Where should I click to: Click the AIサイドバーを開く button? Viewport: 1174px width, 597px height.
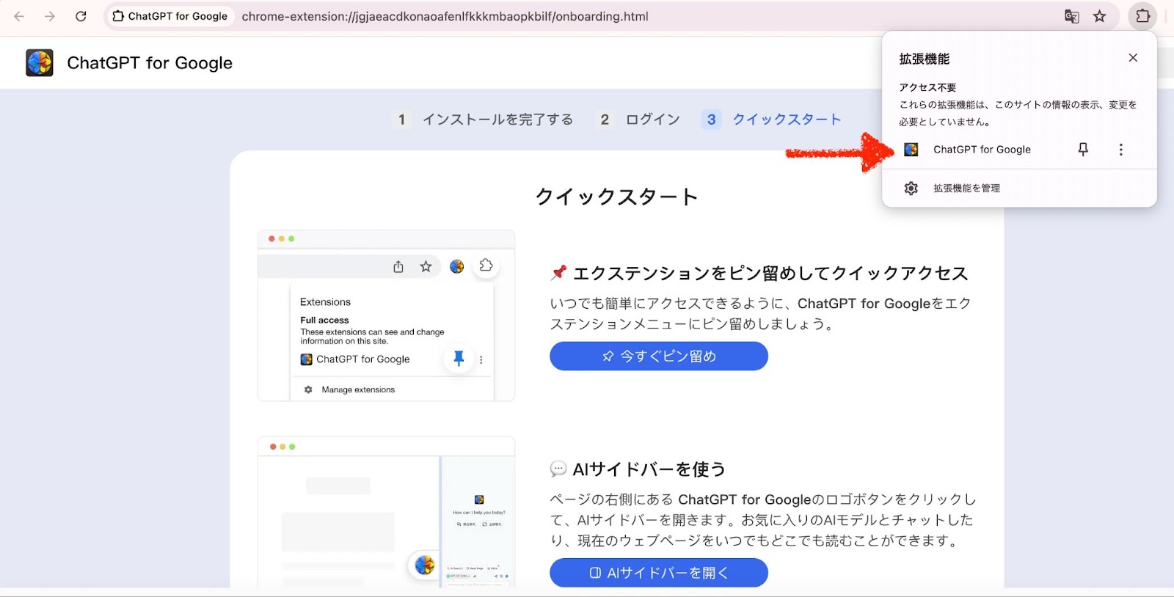coord(659,573)
